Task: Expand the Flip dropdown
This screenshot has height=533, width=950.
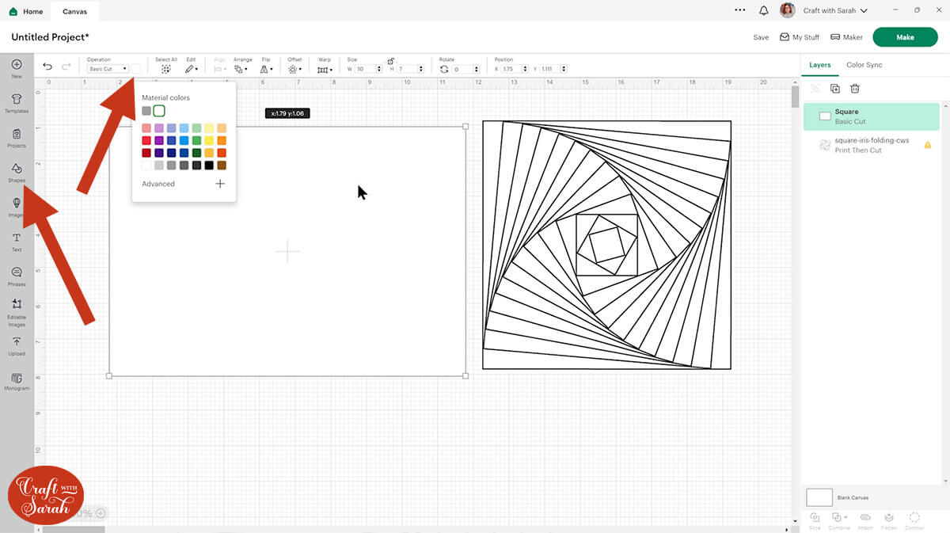Action: (x=266, y=69)
